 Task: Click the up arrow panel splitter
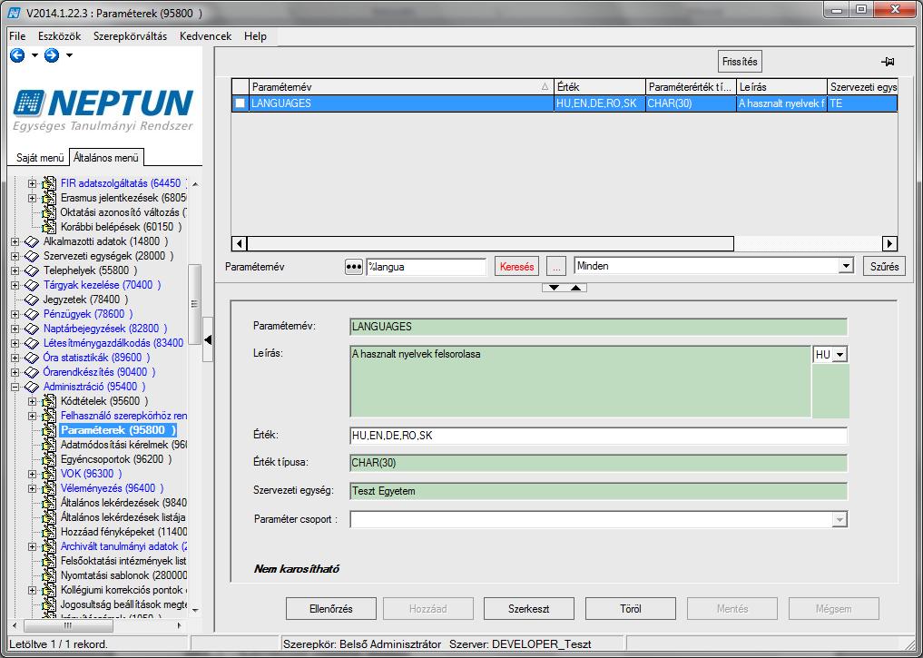pos(575,288)
